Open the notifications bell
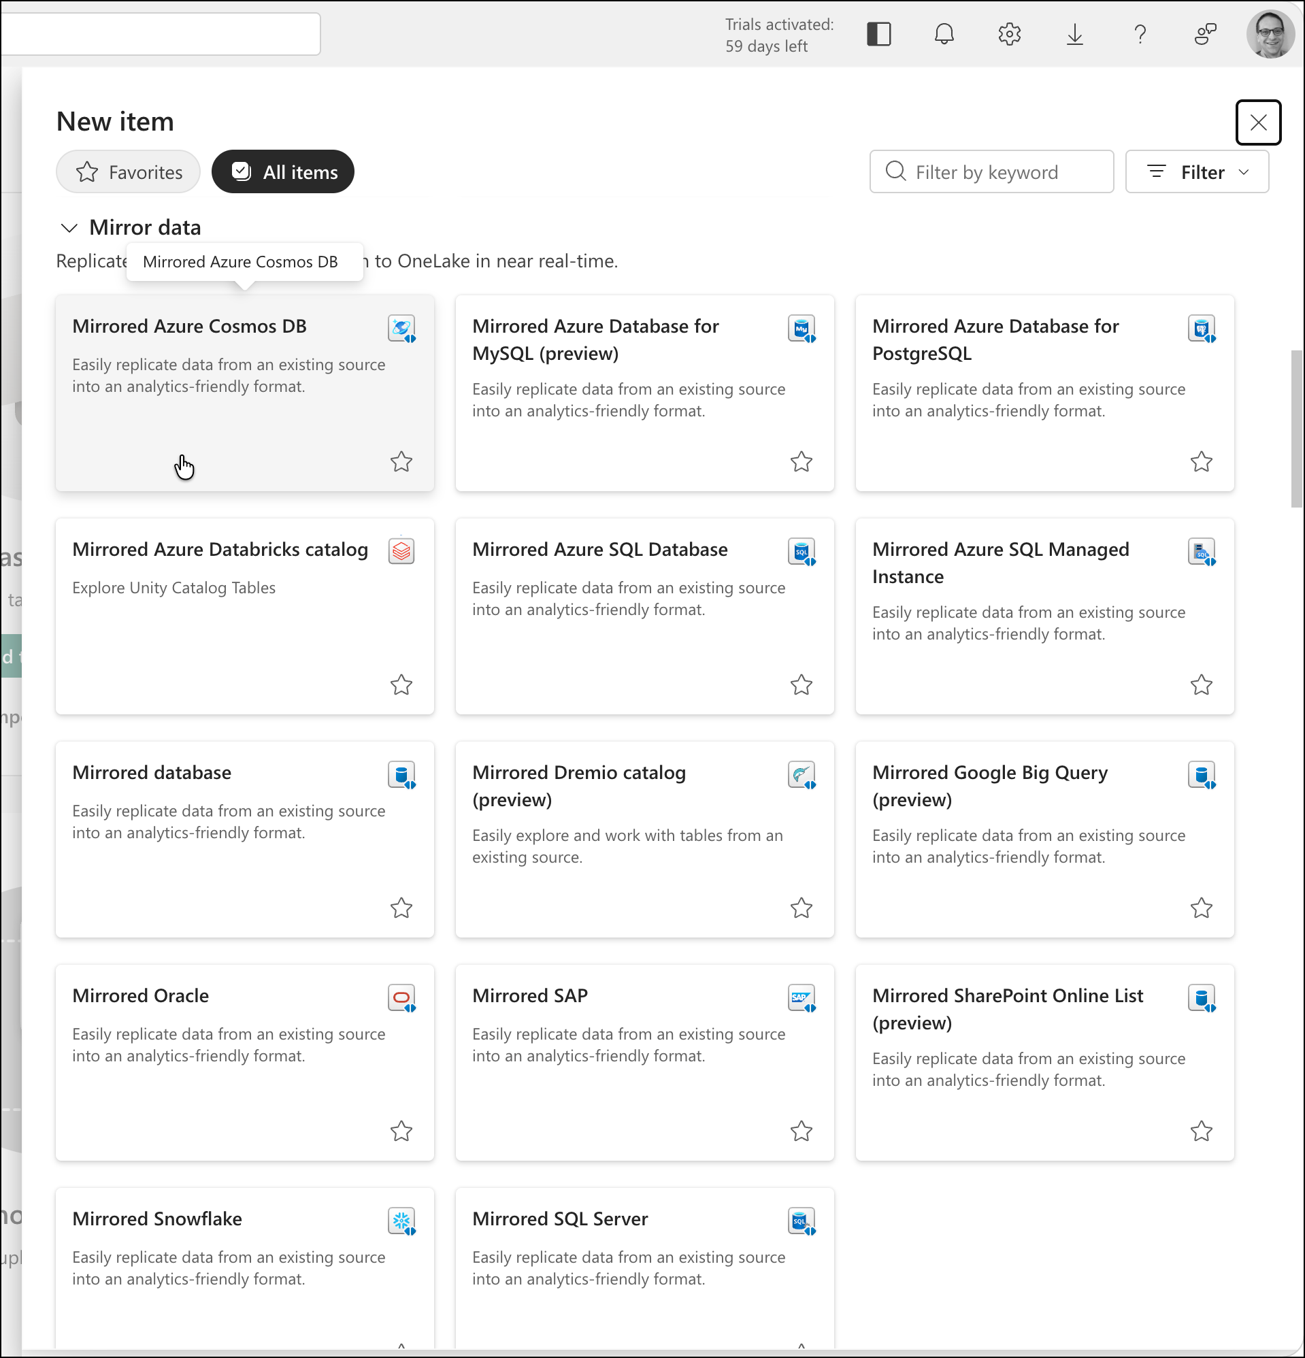1305x1358 pixels. tap(944, 34)
